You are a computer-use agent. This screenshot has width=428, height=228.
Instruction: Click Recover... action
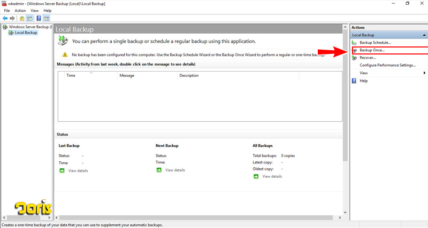tap(368, 58)
